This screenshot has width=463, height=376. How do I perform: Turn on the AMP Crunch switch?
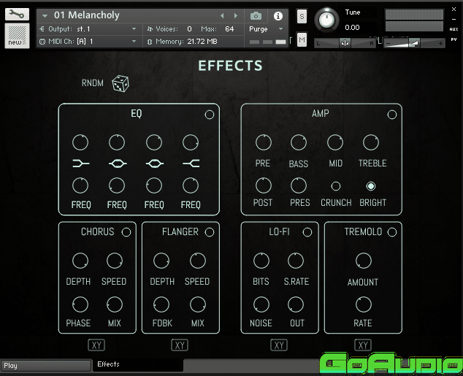click(x=336, y=186)
